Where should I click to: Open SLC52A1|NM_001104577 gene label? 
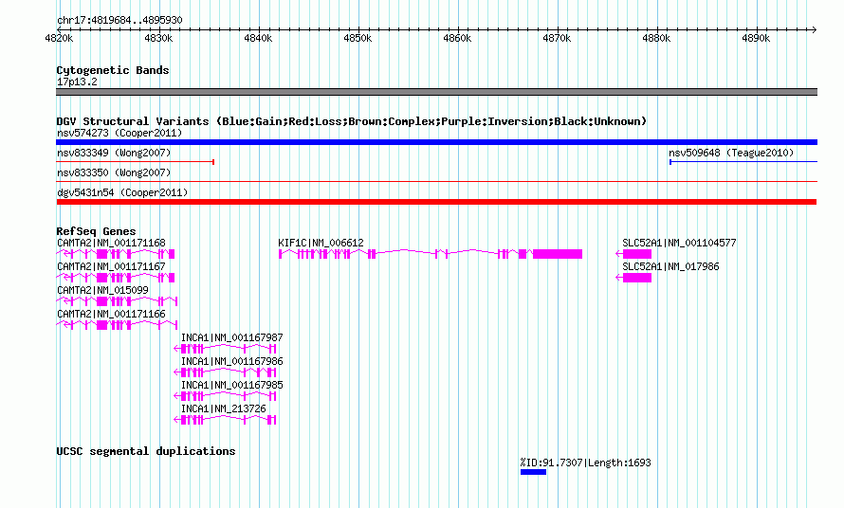pos(679,243)
